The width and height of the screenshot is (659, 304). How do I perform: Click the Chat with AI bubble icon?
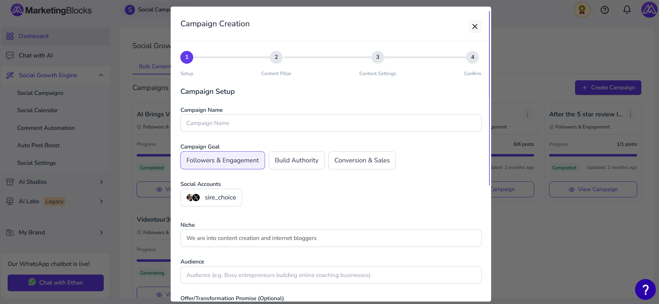(10, 55)
